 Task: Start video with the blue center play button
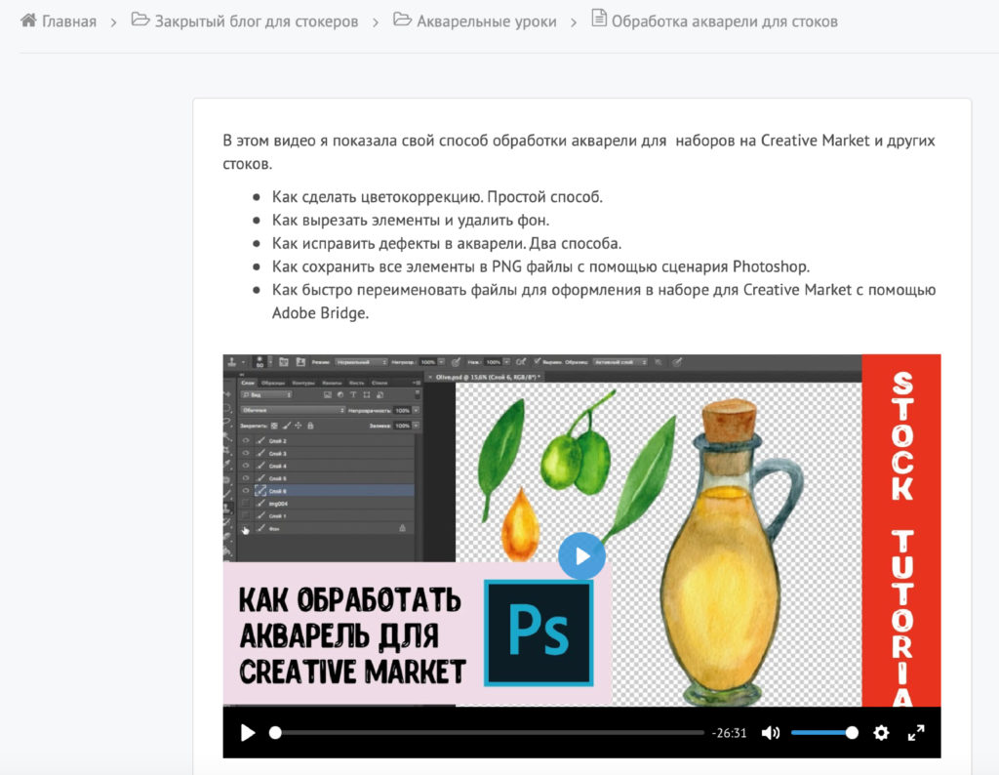click(581, 556)
